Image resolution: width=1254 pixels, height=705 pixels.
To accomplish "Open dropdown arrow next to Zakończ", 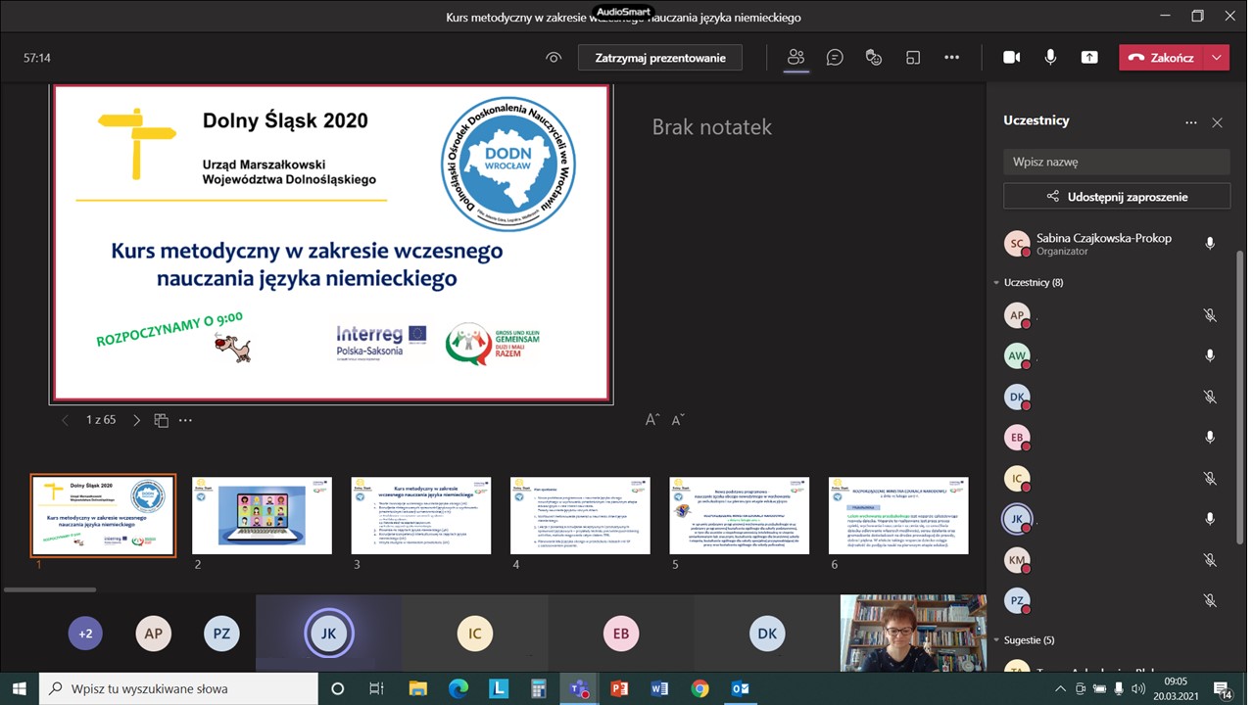I will 1216,58.
